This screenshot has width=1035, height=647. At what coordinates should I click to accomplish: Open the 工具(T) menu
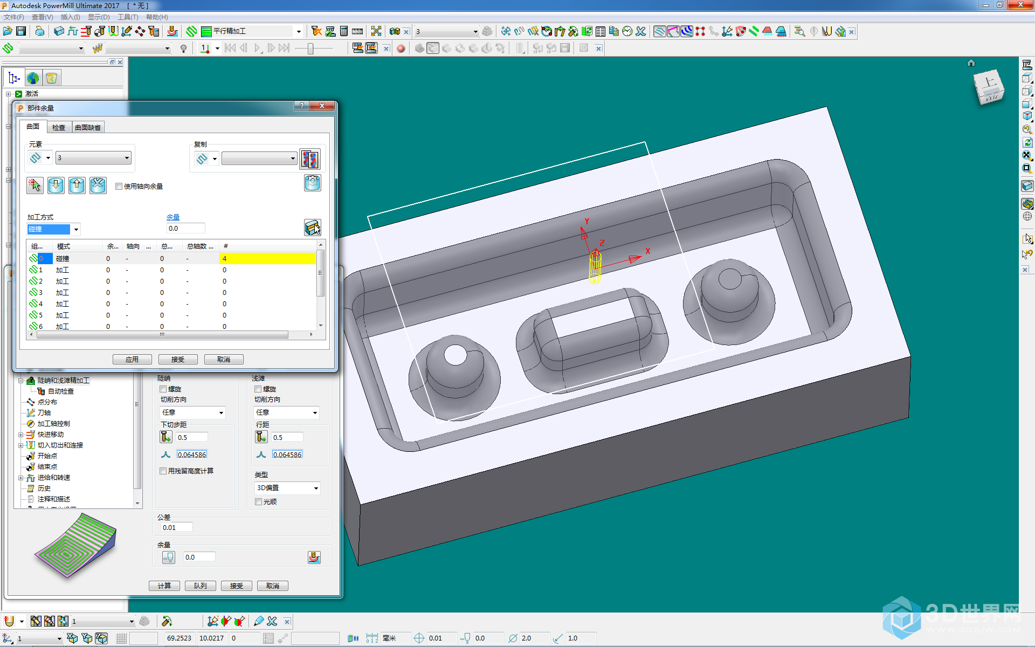coord(128,17)
